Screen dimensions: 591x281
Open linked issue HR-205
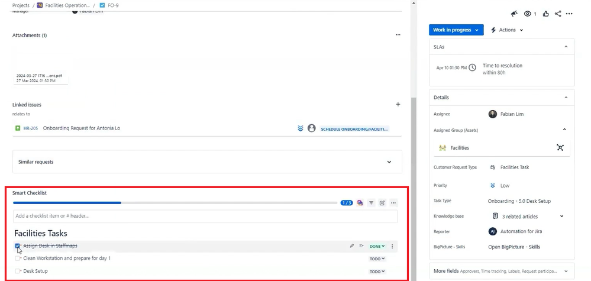tap(31, 128)
